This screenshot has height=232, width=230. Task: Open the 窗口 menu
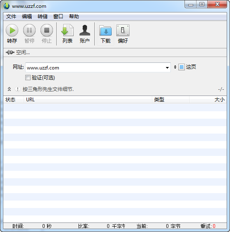(x=58, y=17)
